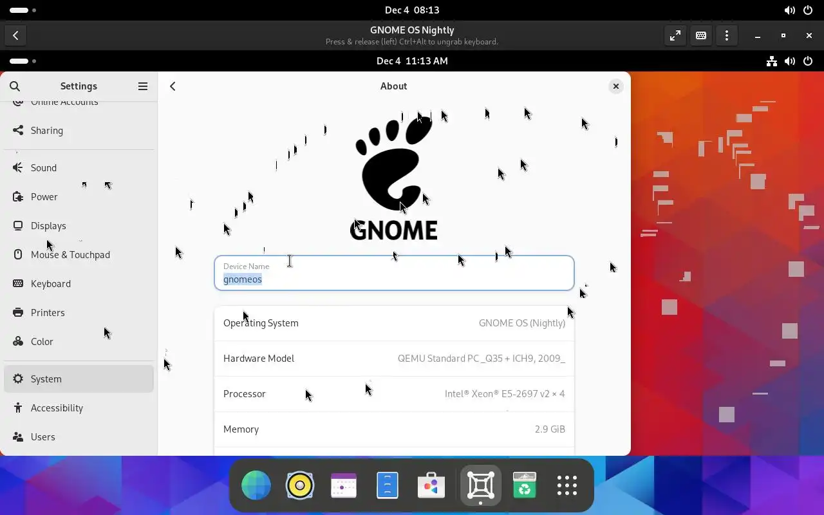Image resolution: width=824 pixels, height=515 pixels.
Task: Open the green recycle app in dock
Action: 525,485
